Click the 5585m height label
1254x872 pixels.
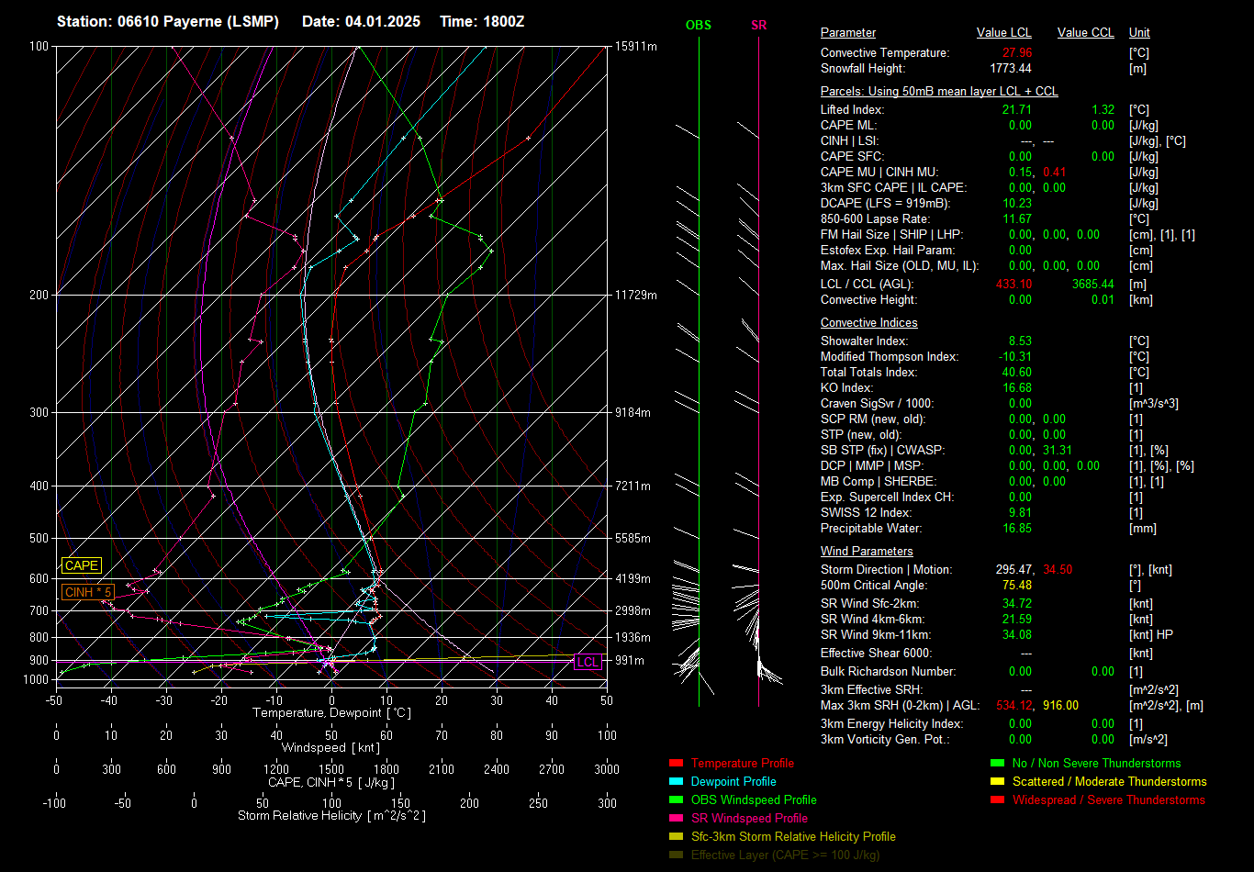click(x=633, y=538)
